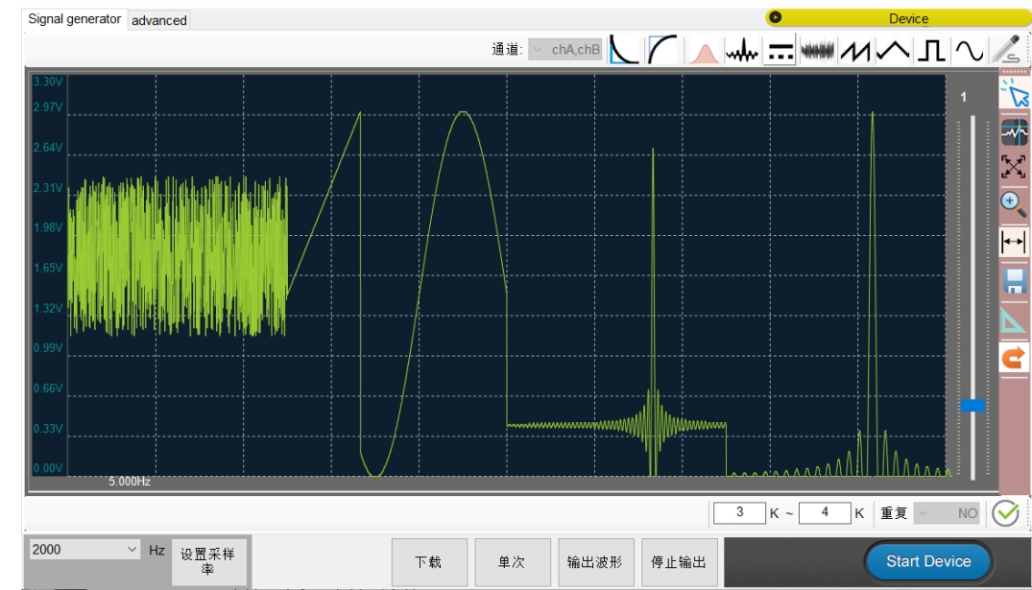Select the sine wave icon

point(969,51)
